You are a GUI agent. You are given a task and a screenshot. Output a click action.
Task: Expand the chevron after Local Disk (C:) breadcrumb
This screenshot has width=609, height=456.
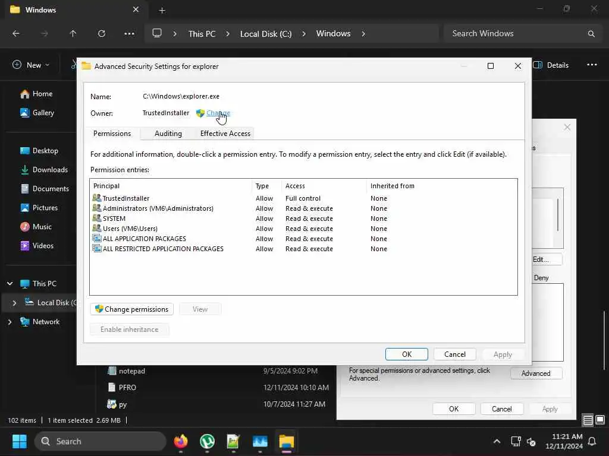[304, 34]
